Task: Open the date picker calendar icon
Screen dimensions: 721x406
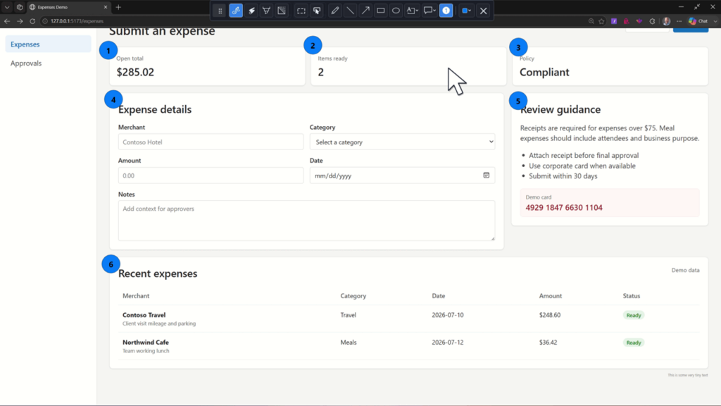Action: click(486, 176)
